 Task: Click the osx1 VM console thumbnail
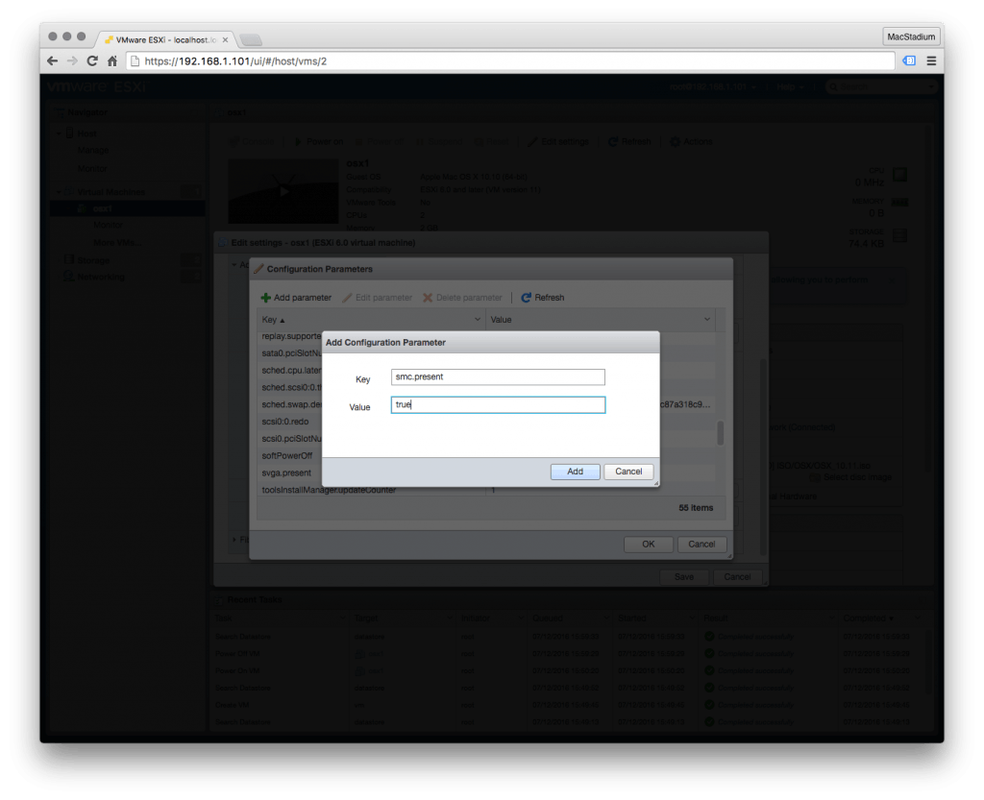(283, 191)
